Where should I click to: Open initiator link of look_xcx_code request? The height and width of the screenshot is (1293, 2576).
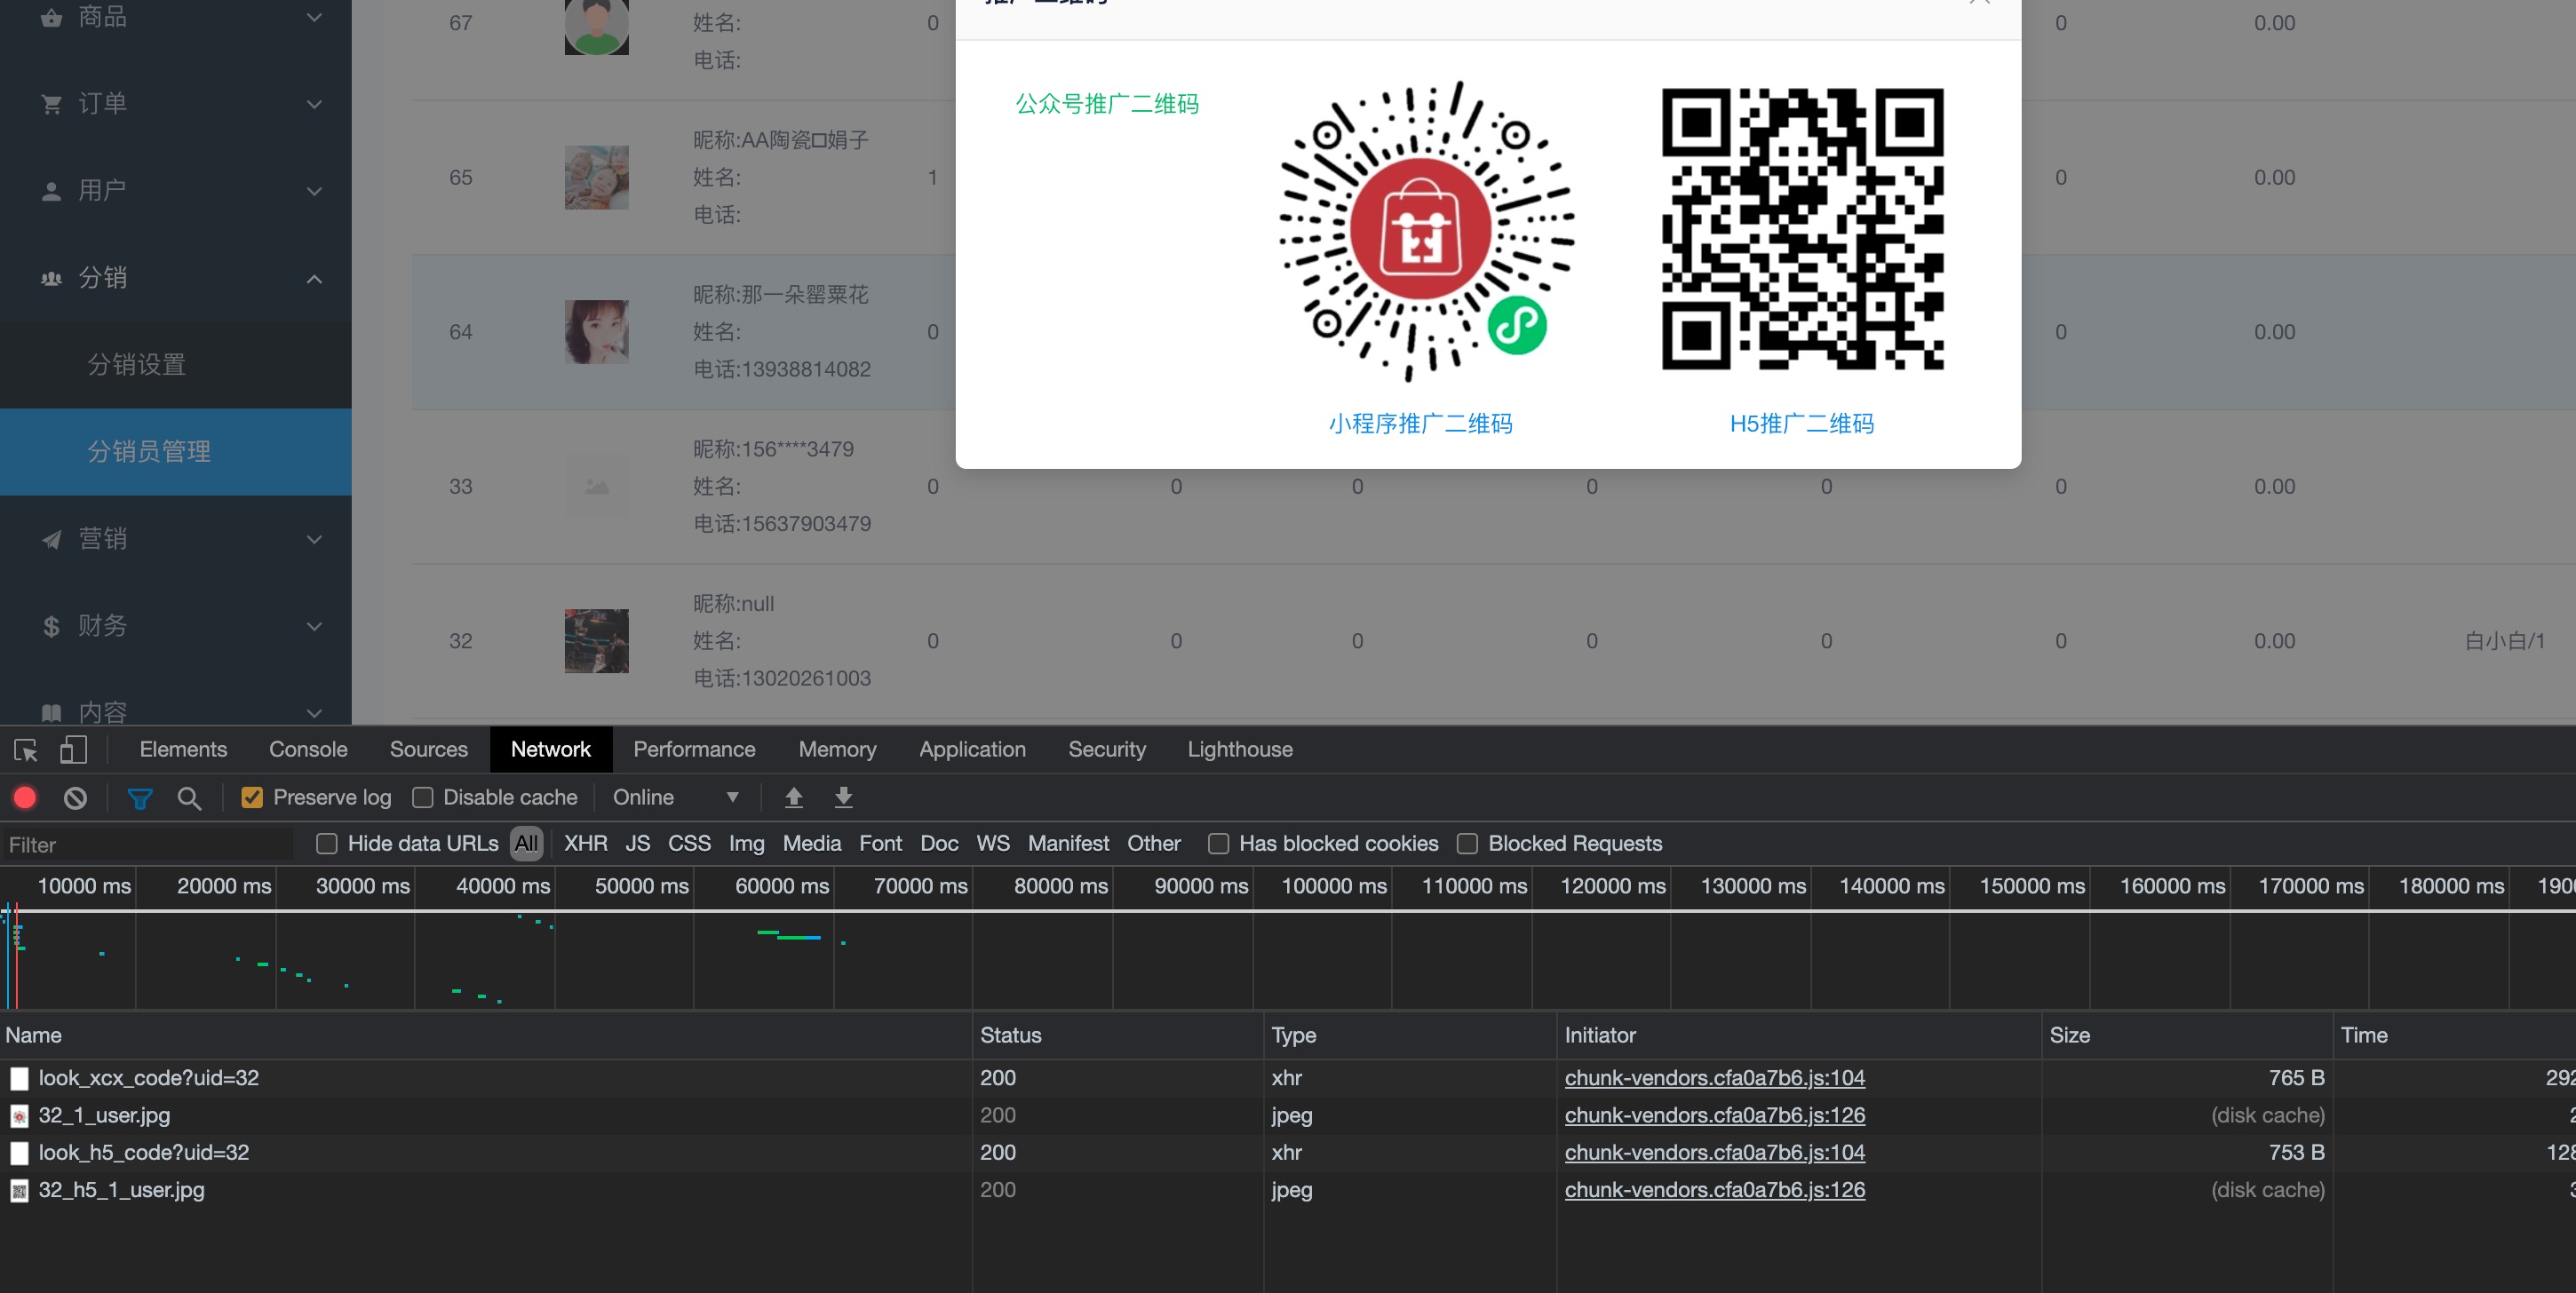1714,1078
